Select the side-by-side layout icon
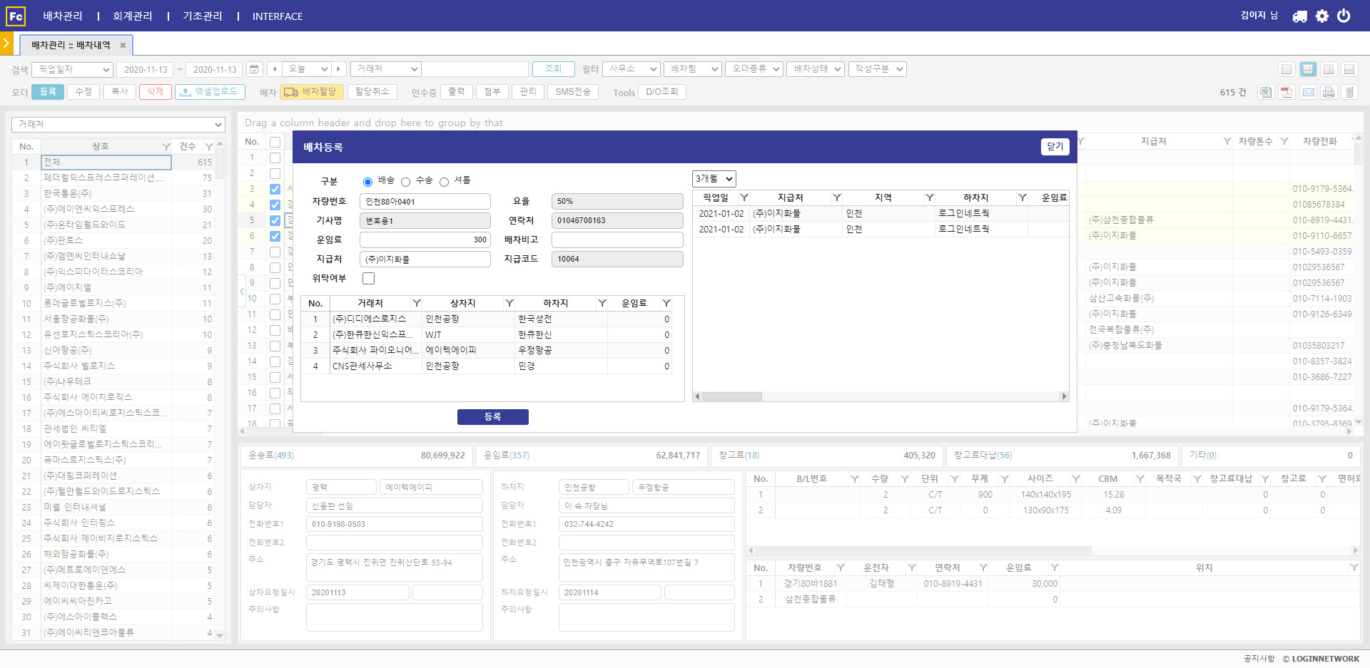This screenshot has height=668, width=1370. pos(1329,69)
